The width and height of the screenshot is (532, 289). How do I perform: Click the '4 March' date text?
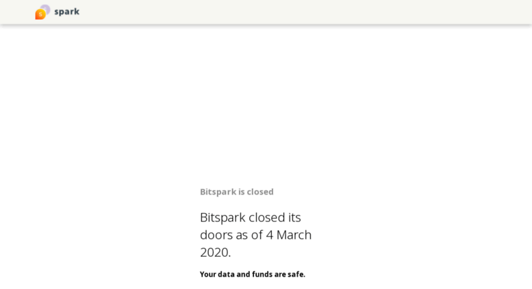coord(289,235)
